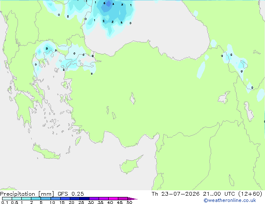Screen dimensions: 265x204
Task: Select the 20–25 mm dark blue swatch
Action: pyautogui.click(x=75, y=199)
